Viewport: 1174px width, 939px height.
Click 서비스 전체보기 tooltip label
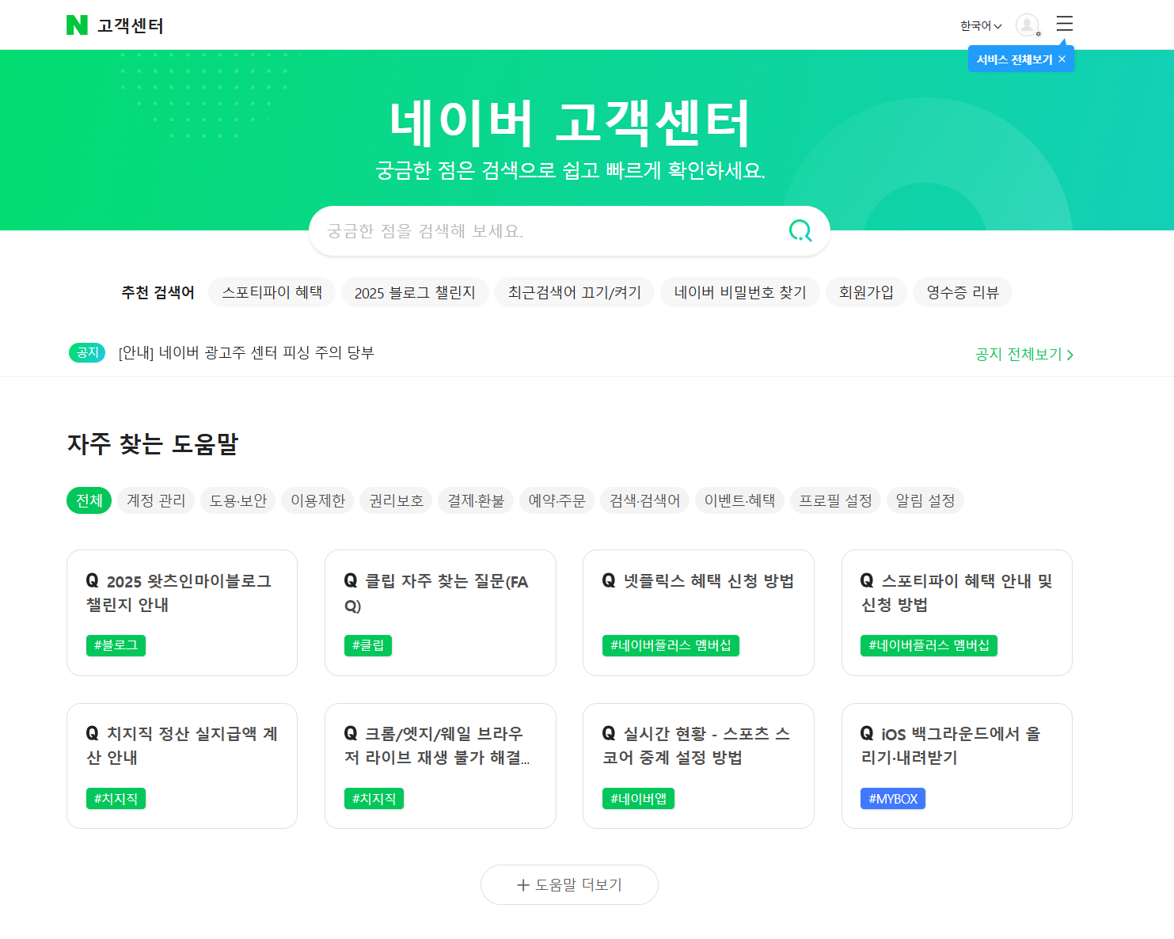click(1014, 59)
